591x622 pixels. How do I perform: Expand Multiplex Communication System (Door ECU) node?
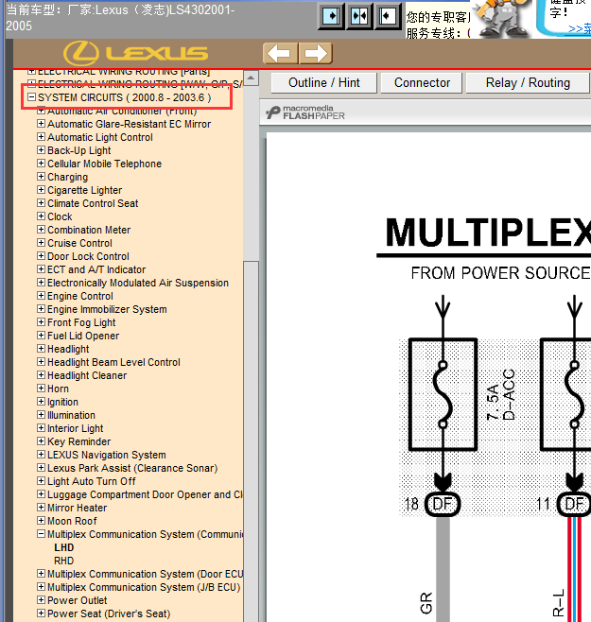[41, 574]
